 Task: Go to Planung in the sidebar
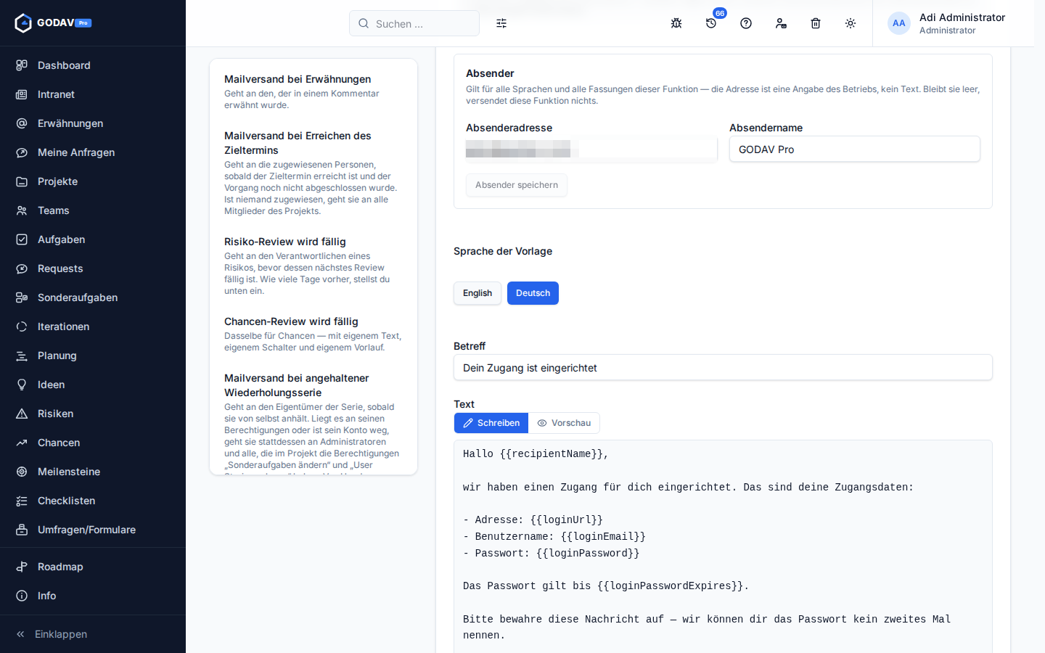coord(93,356)
